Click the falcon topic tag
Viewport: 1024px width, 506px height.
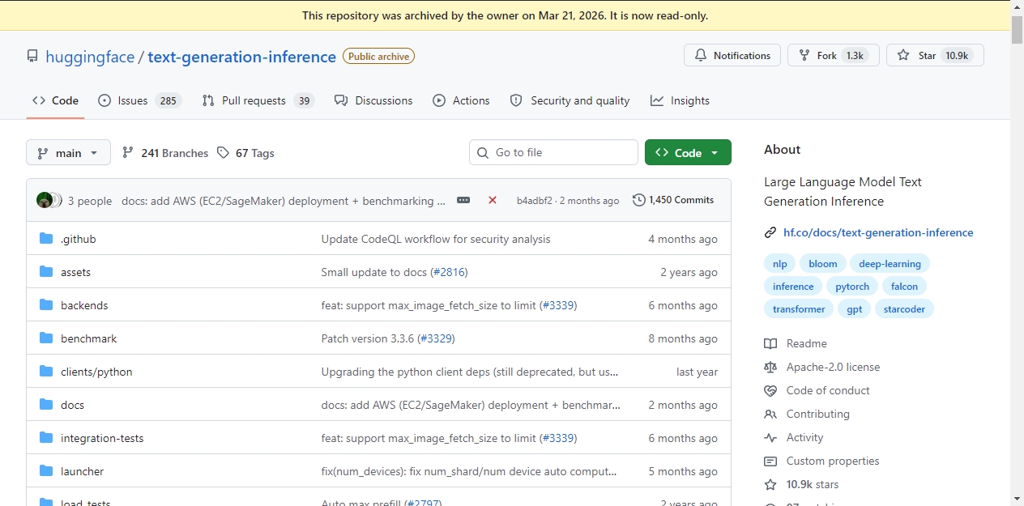[904, 287]
